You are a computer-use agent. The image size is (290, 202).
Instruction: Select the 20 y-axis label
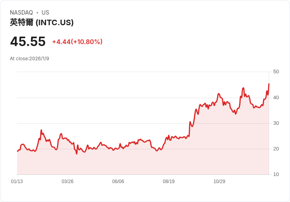click(x=276, y=149)
